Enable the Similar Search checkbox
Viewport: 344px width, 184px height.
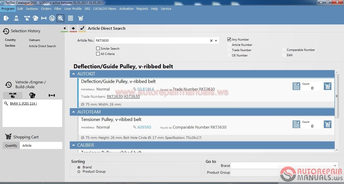coord(98,48)
